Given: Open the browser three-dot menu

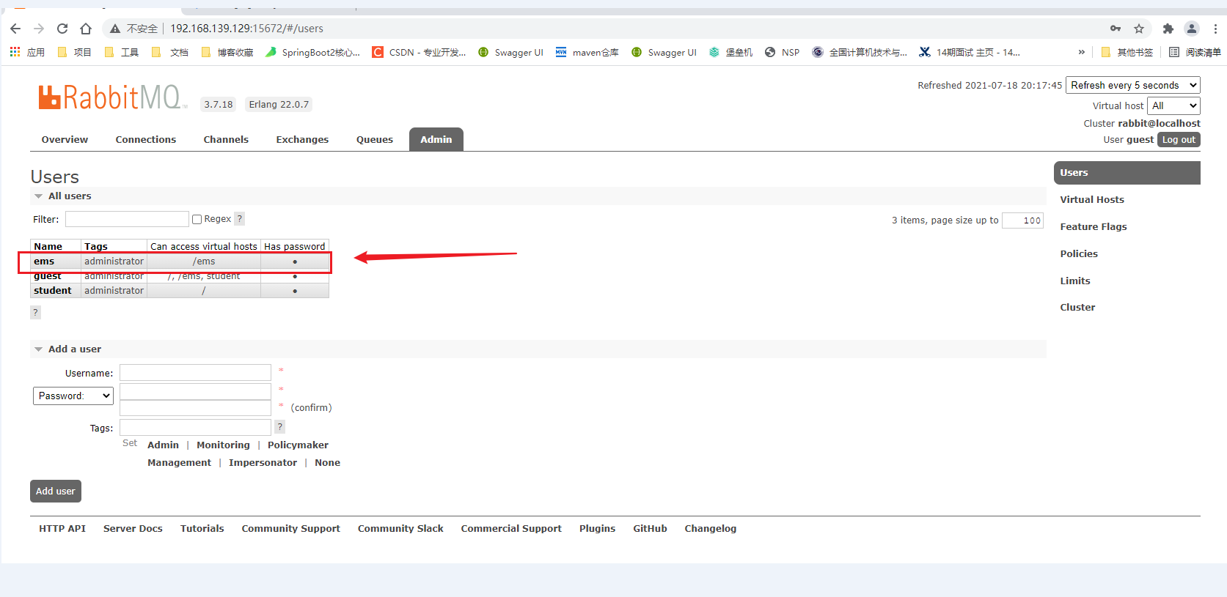Looking at the screenshot, I should click(x=1215, y=29).
